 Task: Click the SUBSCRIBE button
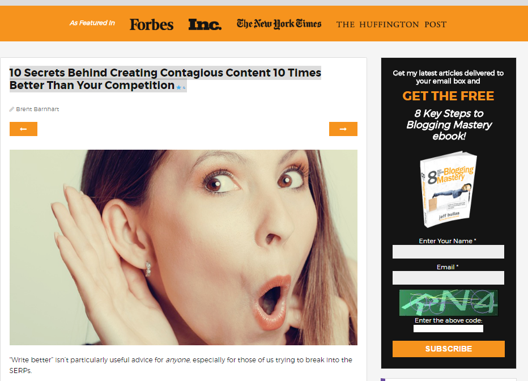(448, 349)
